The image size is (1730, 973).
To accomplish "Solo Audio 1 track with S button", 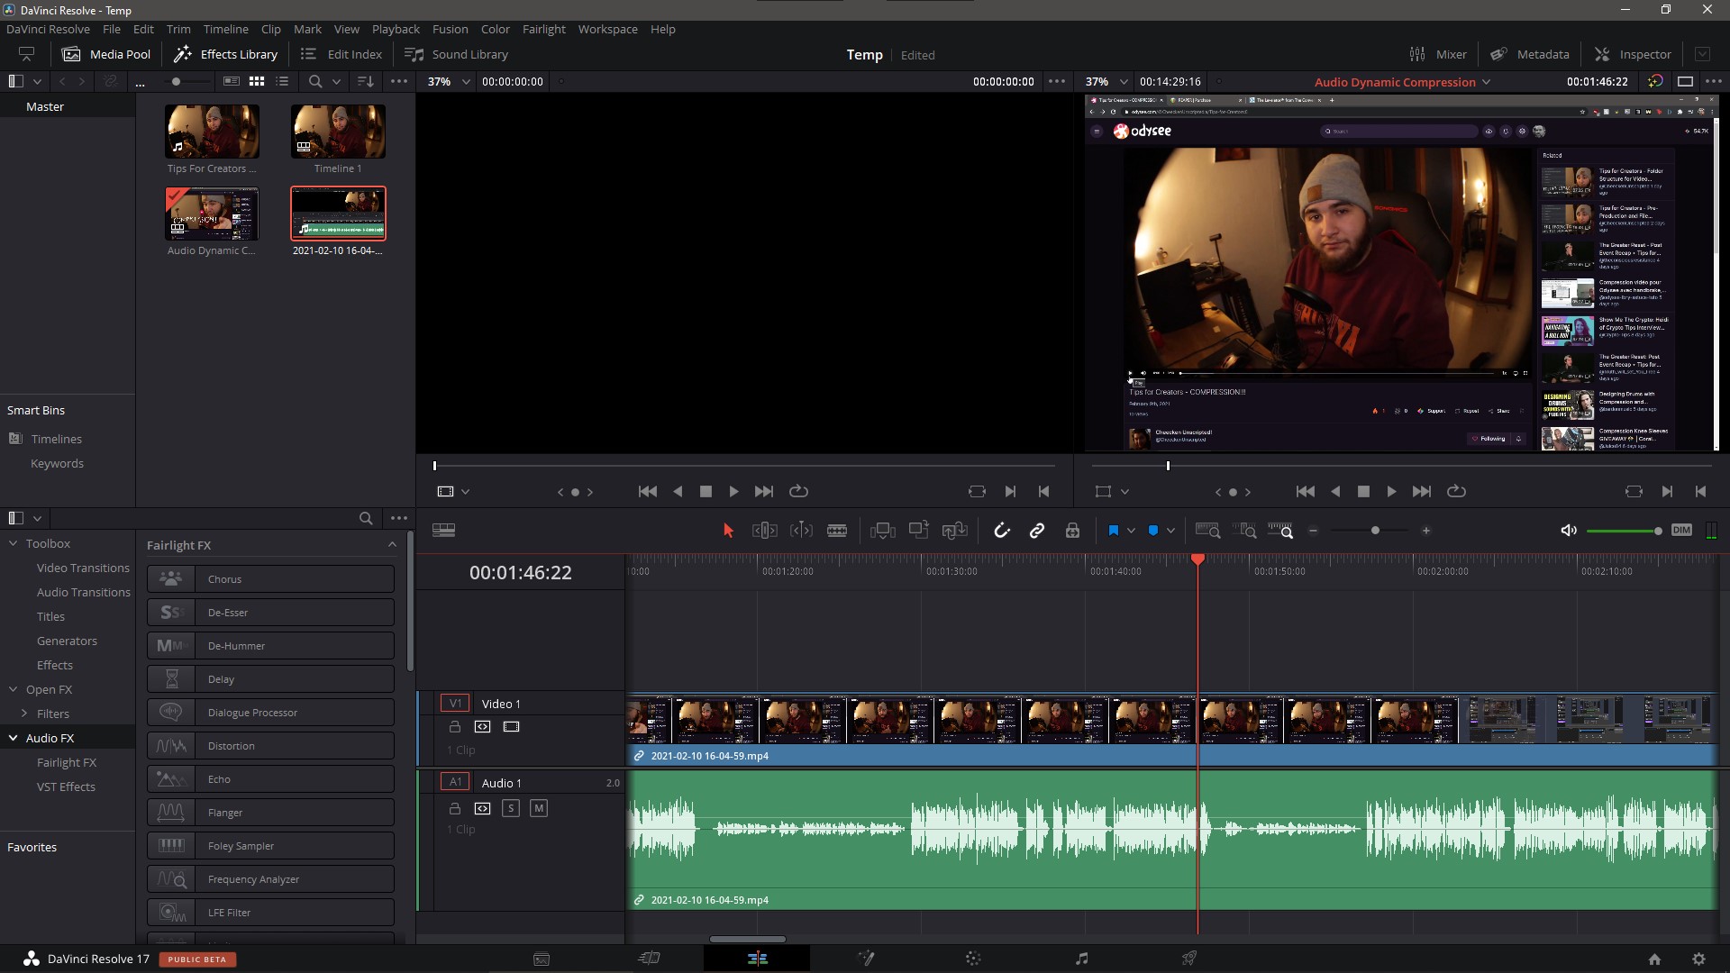I will 511,808.
